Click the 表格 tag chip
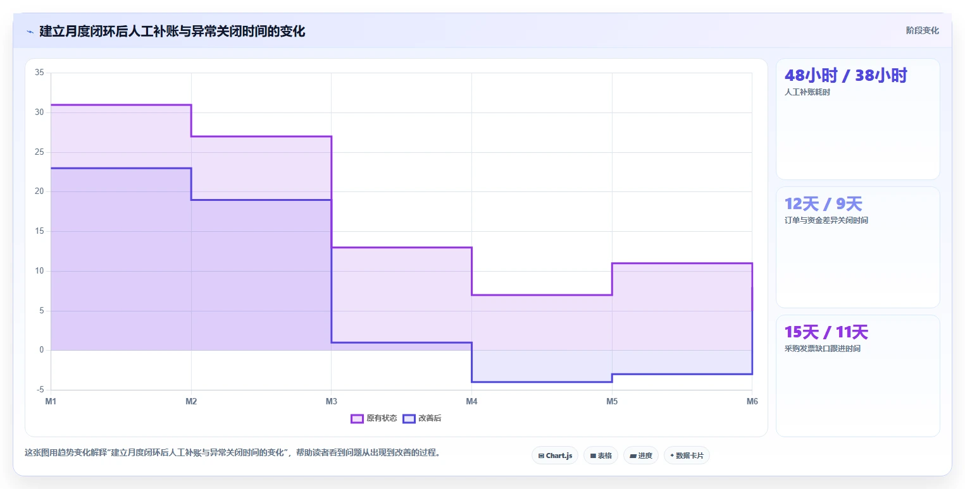This screenshot has height=489, width=965. 601,456
